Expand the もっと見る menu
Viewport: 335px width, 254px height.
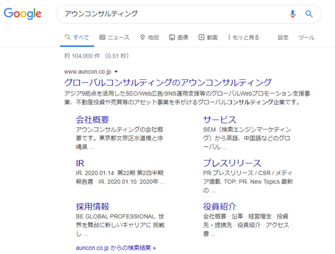click(x=243, y=38)
